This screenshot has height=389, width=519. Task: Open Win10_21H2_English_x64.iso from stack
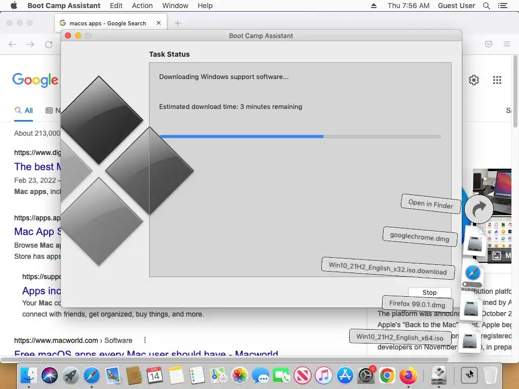pos(400,337)
